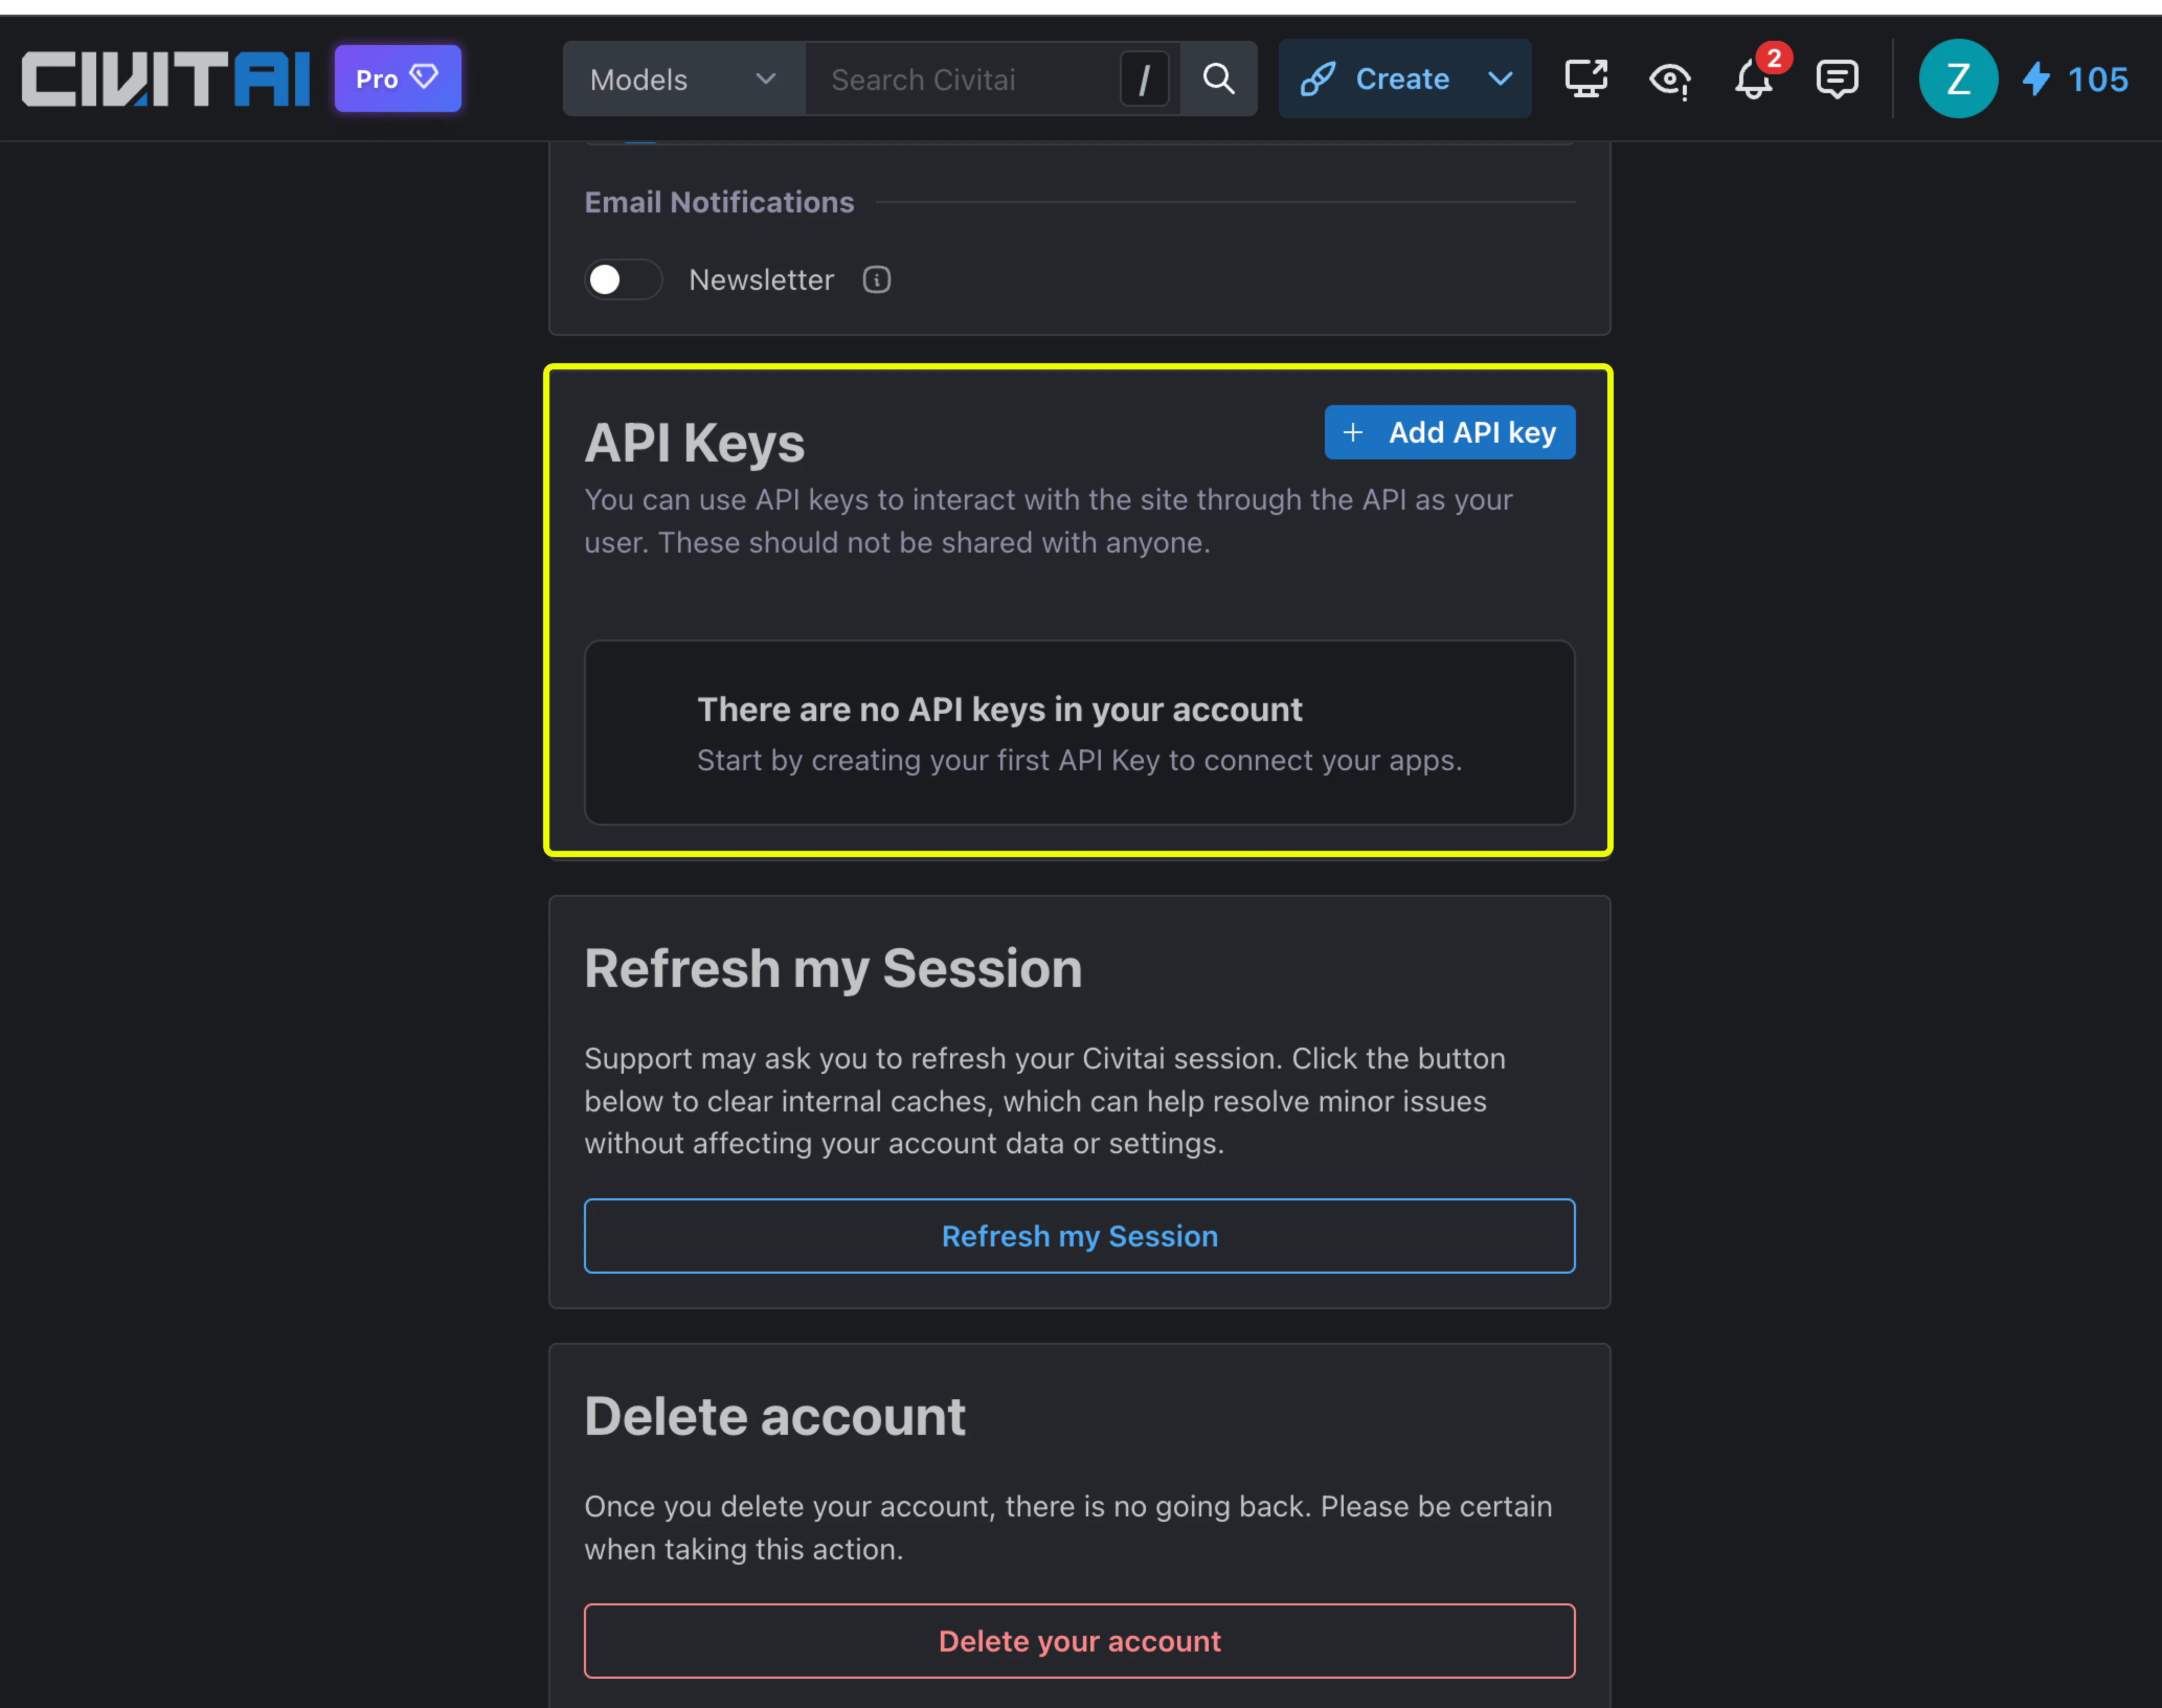The image size is (2162, 1708).
Task: Toggle the Newsletter switch on
Action: 622,280
